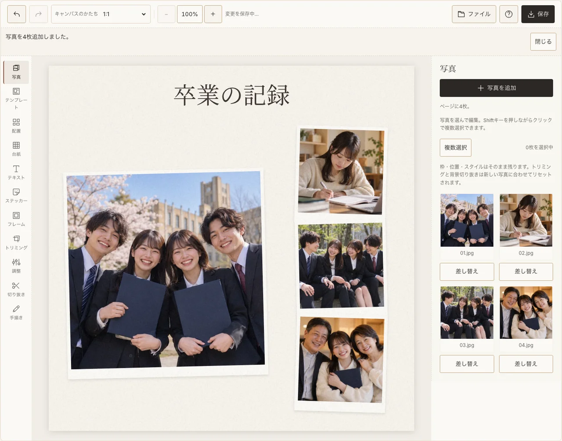Image resolution: width=562 pixels, height=441 pixels.
Task: Click the 写真を追加 add photo button
Action: pos(497,88)
